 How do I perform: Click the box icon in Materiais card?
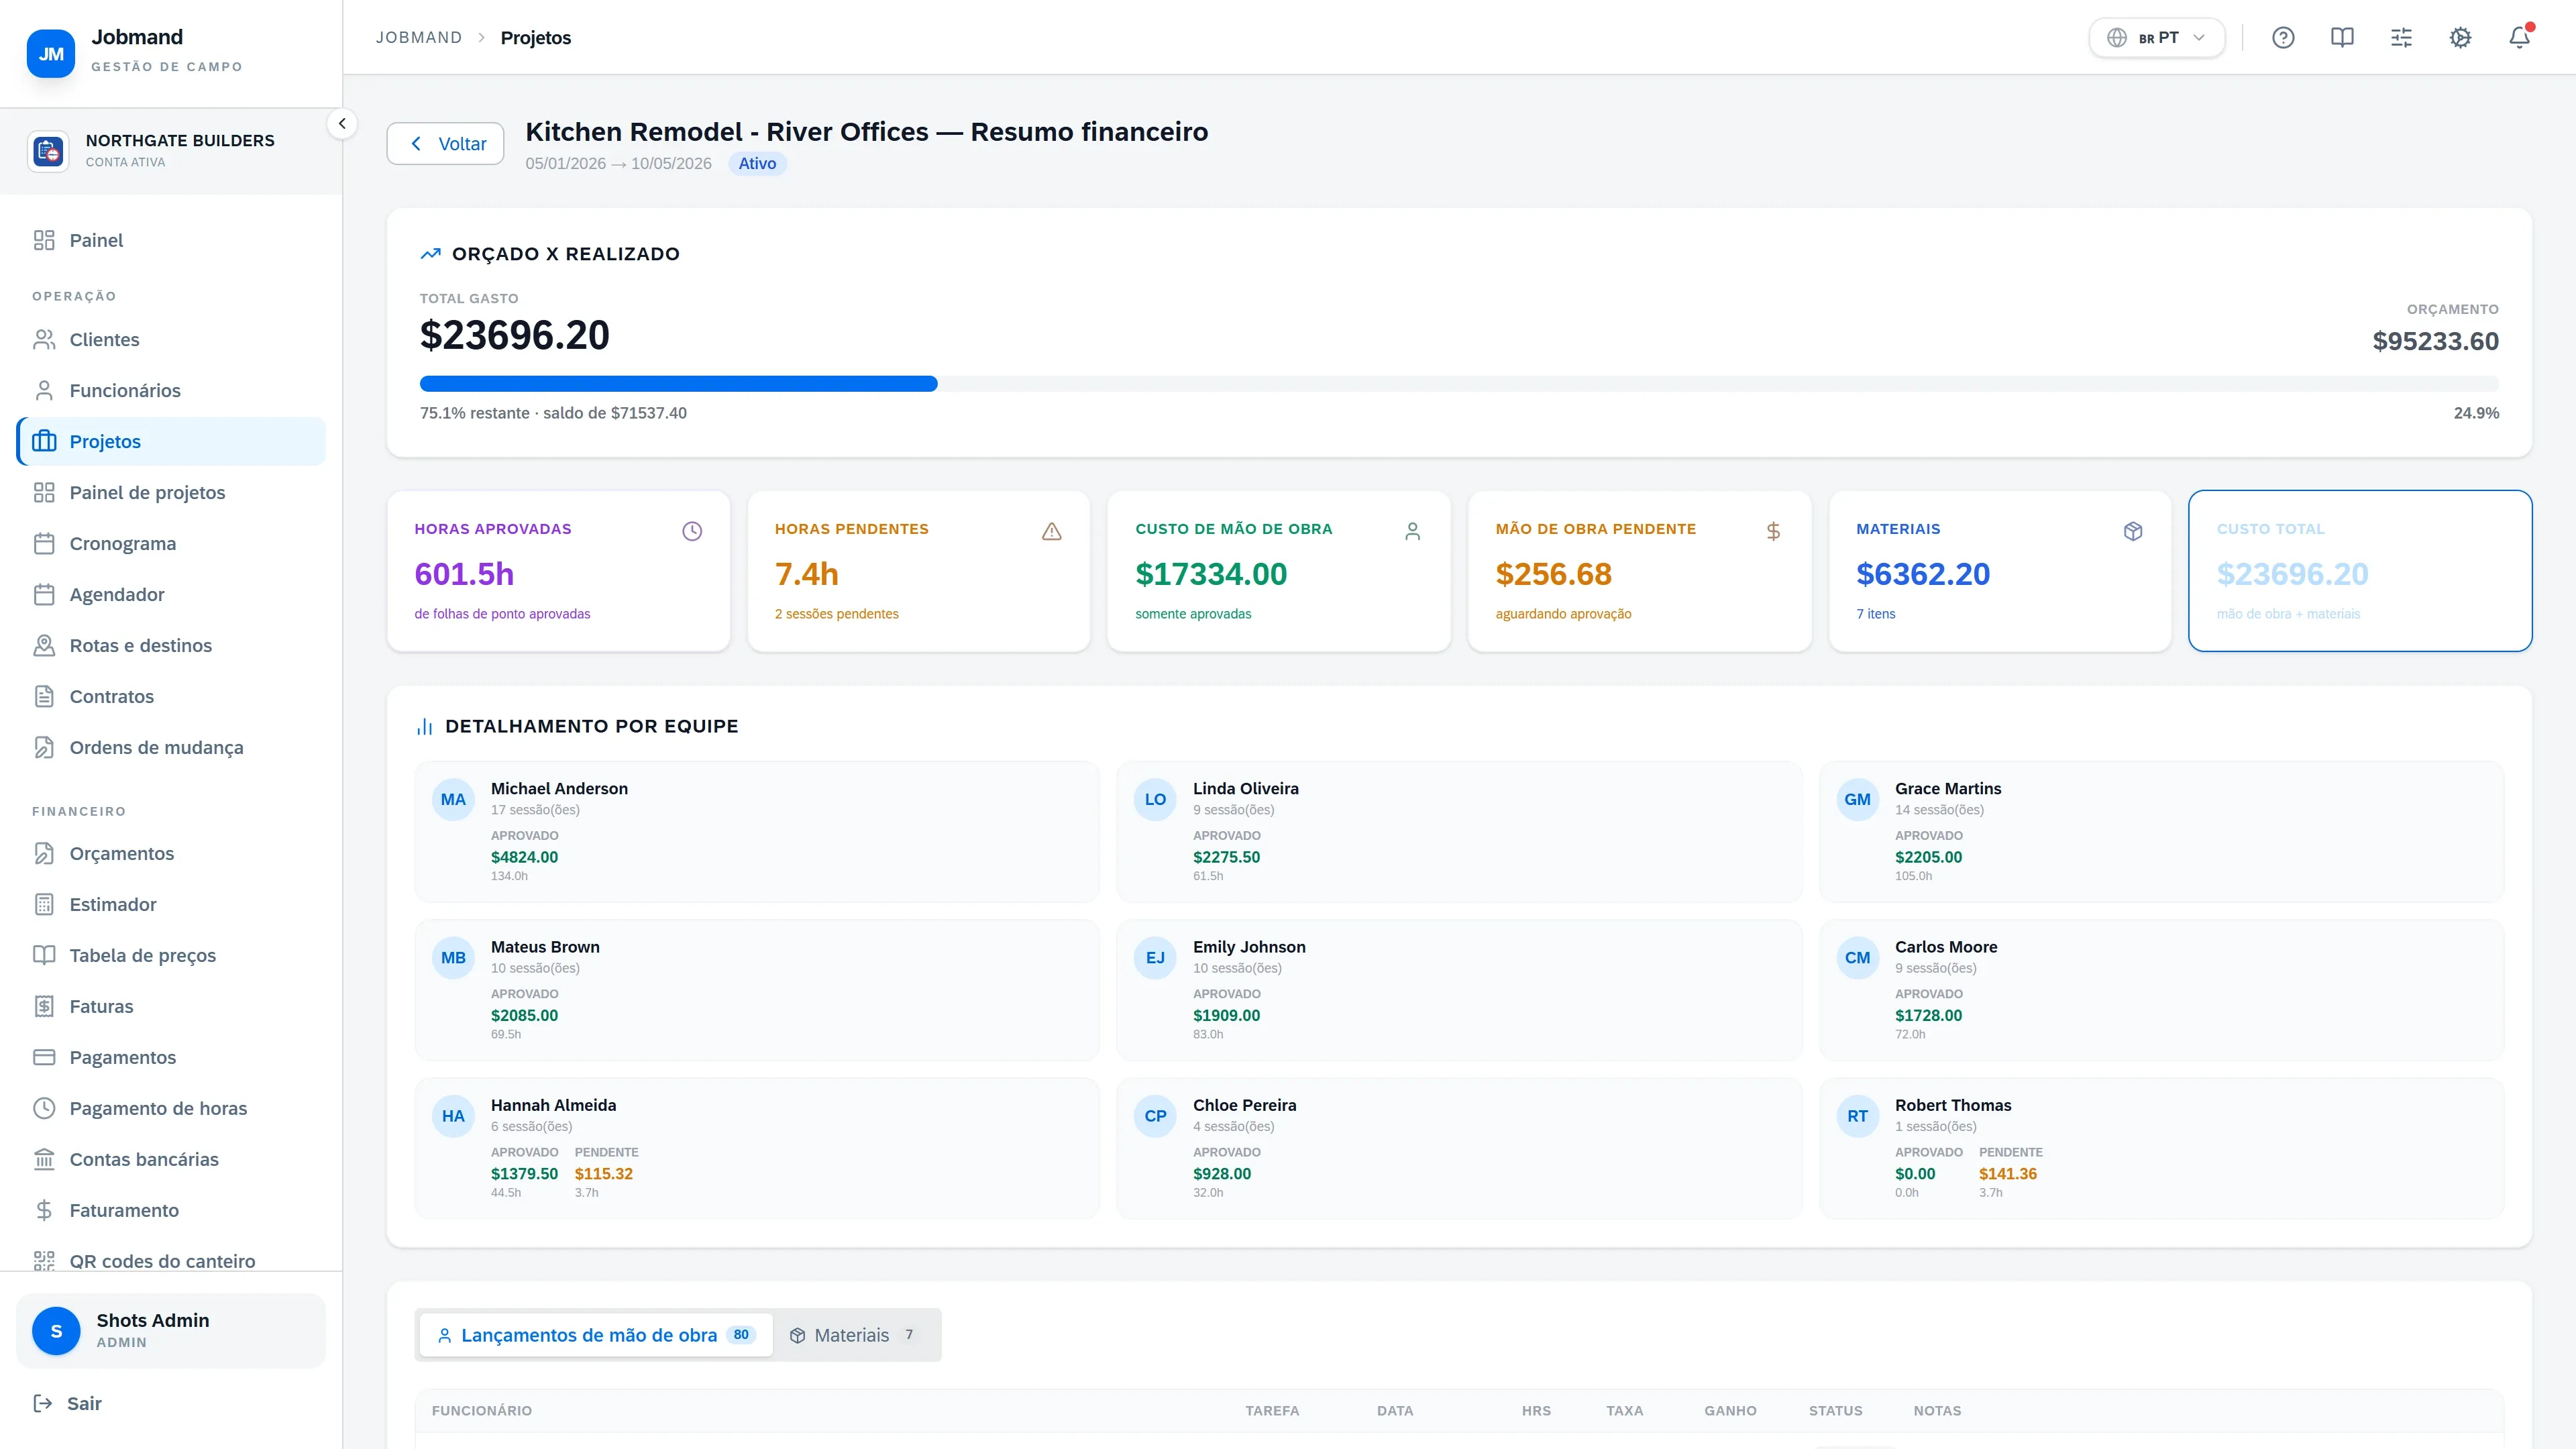click(x=2133, y=531)
